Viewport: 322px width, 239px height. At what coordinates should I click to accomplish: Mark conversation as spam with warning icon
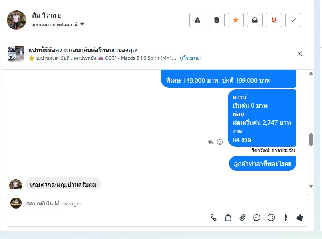coord(197,20)
